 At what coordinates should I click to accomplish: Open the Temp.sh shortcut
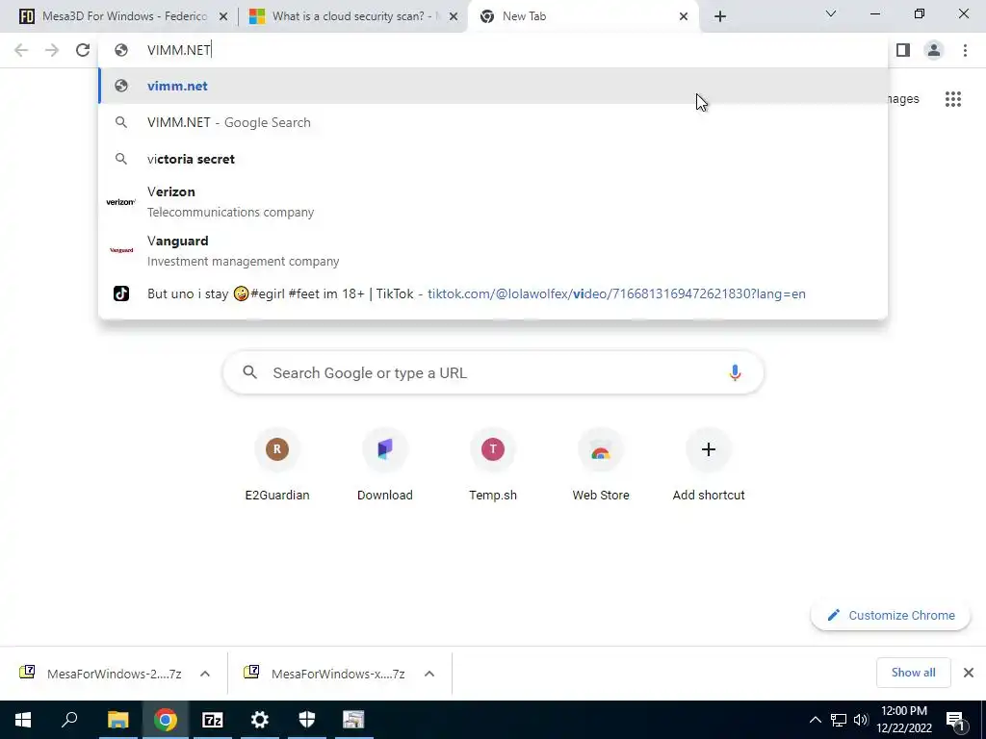point(493,465)
